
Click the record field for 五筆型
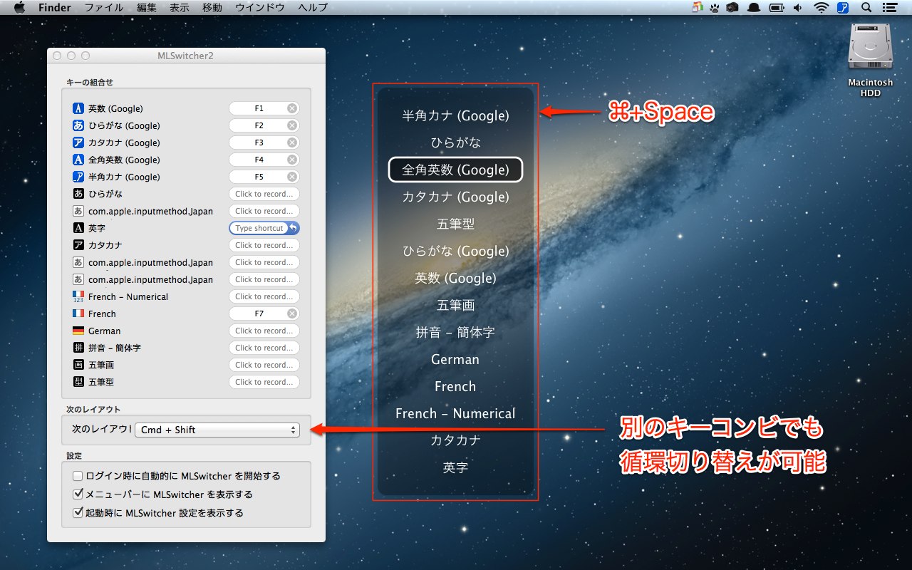(264, 382)
